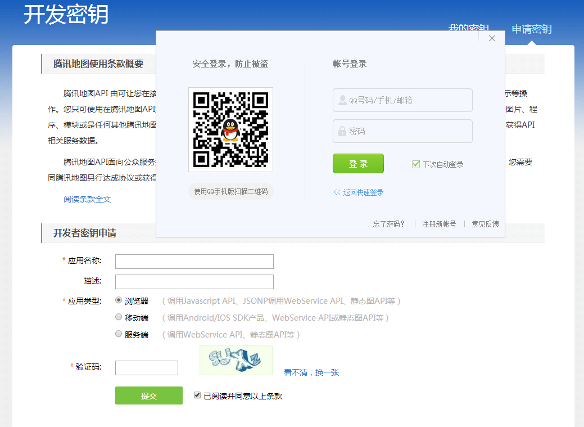The width and height of the screenshot is (584, 427).
Task: Open the 意见反馈 link
Action: pyautogui.click(x=485, y=224)
